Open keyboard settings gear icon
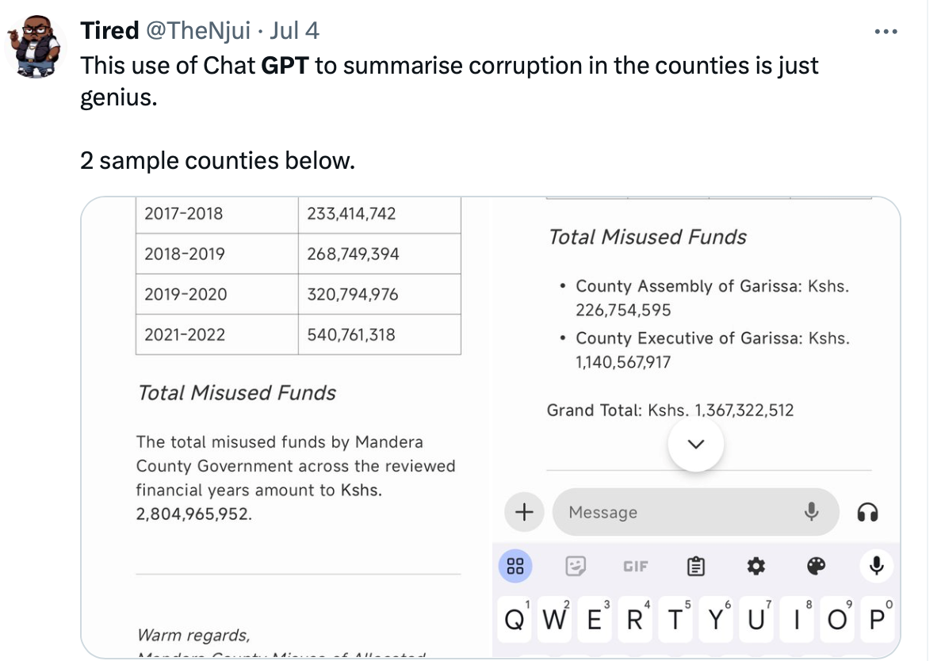Screen dimensions: 945x661 756,566
